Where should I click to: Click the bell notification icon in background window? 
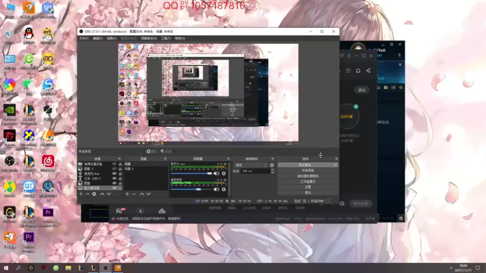click(x=358, y=70)
